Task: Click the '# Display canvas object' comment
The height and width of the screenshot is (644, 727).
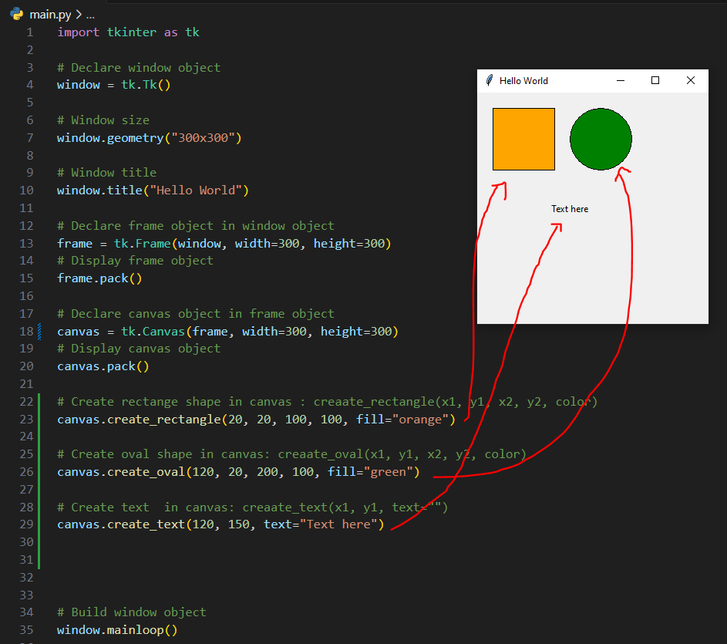Action: (139, 349)
